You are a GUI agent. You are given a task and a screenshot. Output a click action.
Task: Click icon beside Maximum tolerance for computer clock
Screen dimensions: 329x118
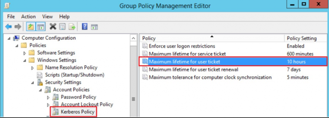click(145, 77)
